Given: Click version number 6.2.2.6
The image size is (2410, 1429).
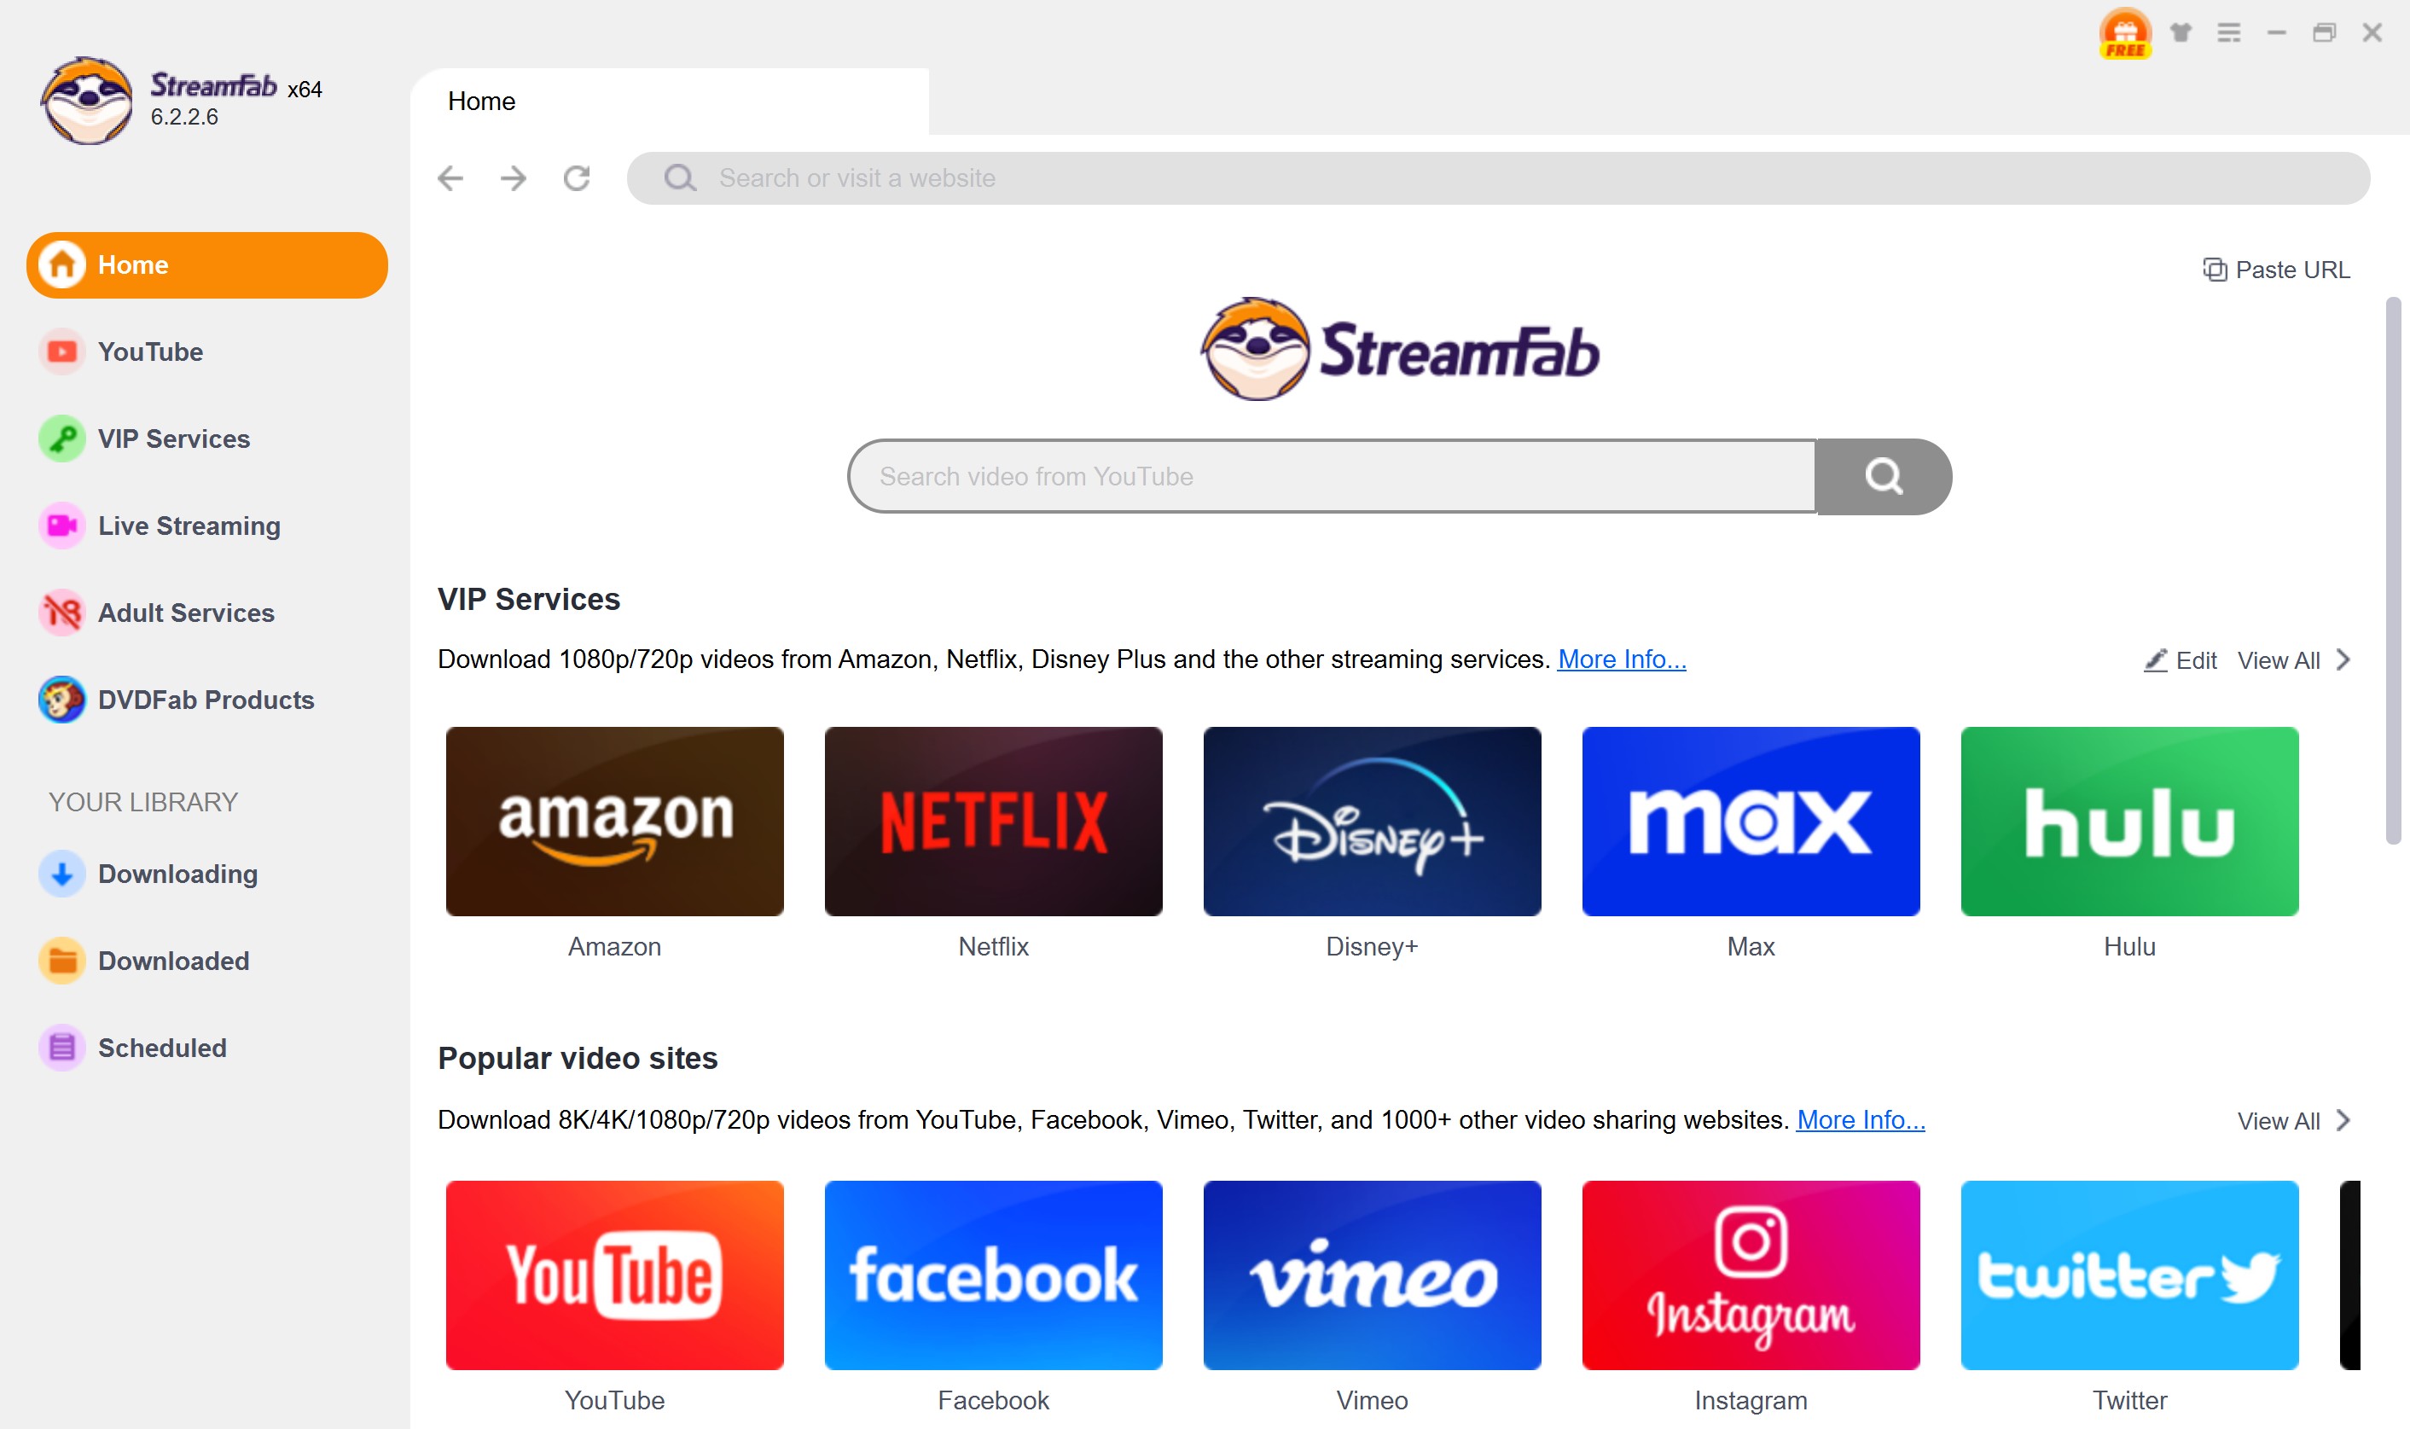Looking at the screenshot, I should 184,118.
